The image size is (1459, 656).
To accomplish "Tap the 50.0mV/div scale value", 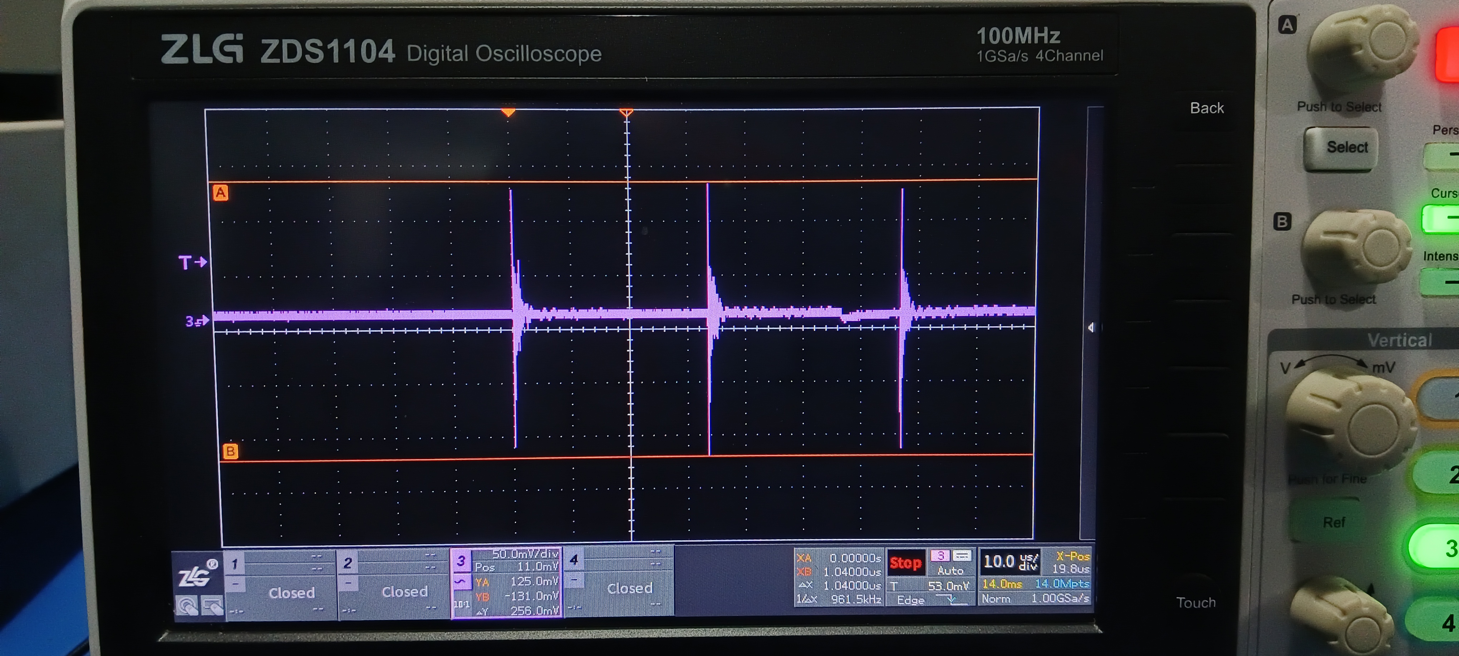I will (x=525, y=553).
